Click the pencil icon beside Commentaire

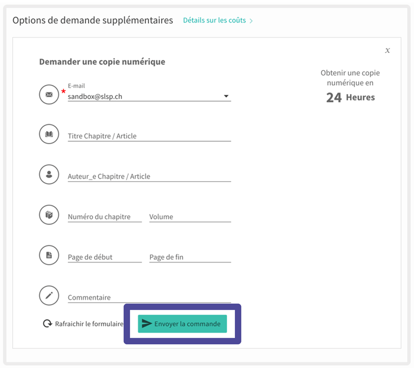[x=49, y=295]
